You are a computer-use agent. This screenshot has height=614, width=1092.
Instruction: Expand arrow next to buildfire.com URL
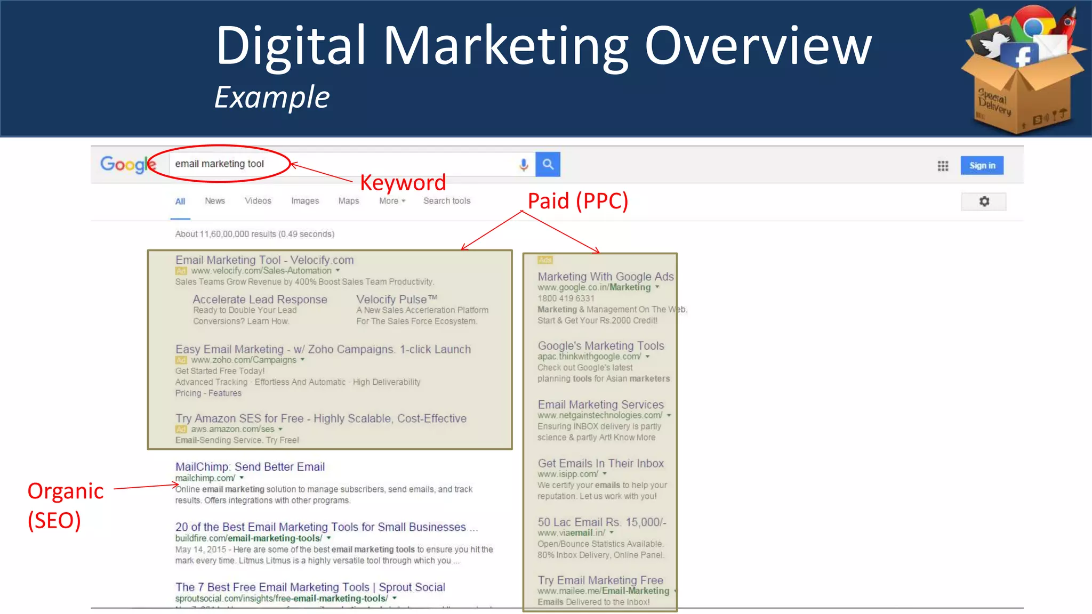point(328,538)
